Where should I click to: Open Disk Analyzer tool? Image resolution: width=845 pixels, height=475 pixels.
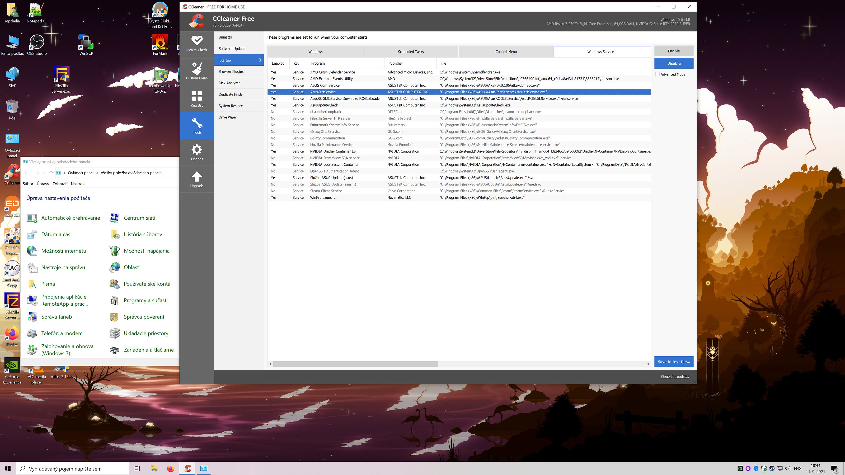coord(239,83)
